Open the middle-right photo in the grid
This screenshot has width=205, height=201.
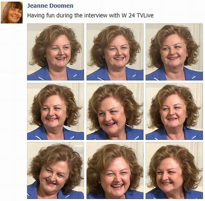pyautogui.click(x=174, y=111)
